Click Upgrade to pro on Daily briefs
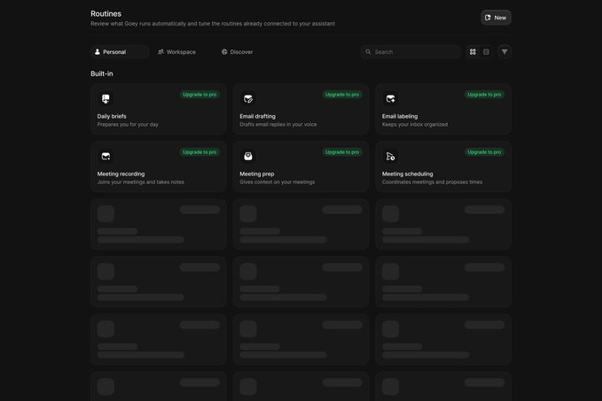The width and height of the screenshot is (602, 401). (x=199, y=95)
